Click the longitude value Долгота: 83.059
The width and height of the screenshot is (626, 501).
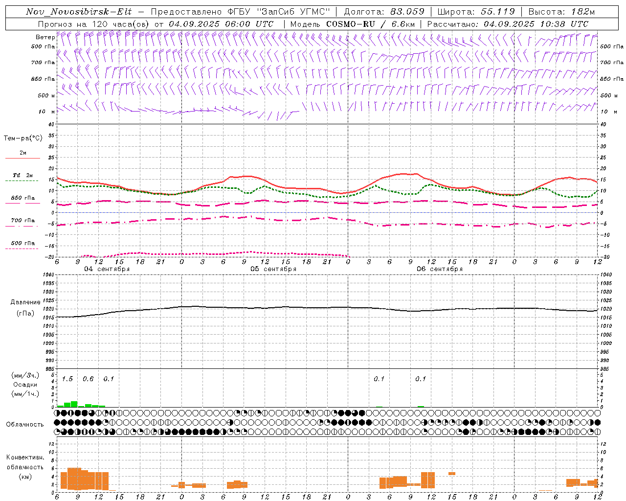click(x=384, y=12)
